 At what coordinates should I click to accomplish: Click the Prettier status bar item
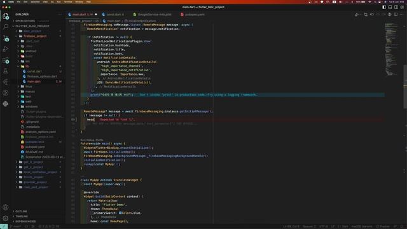(383, 226)
